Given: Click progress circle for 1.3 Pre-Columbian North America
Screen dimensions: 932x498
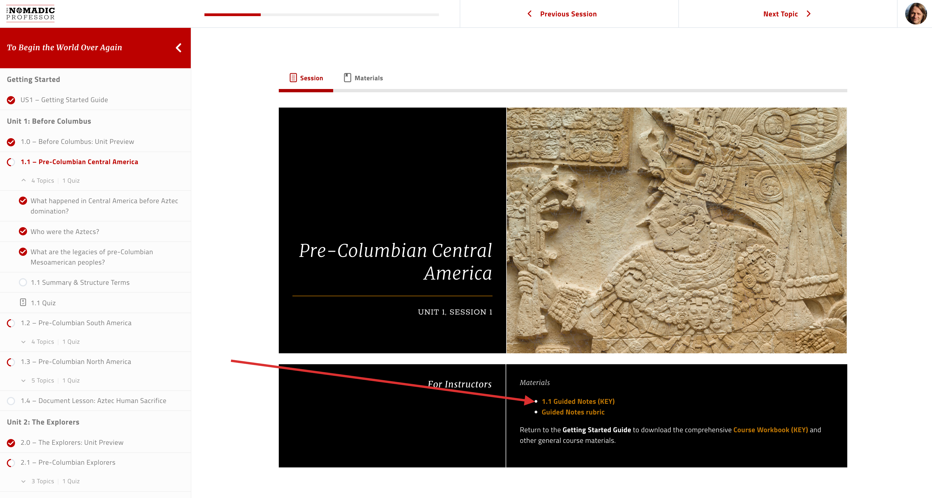Looking at the screenshot, I should 11,362.
